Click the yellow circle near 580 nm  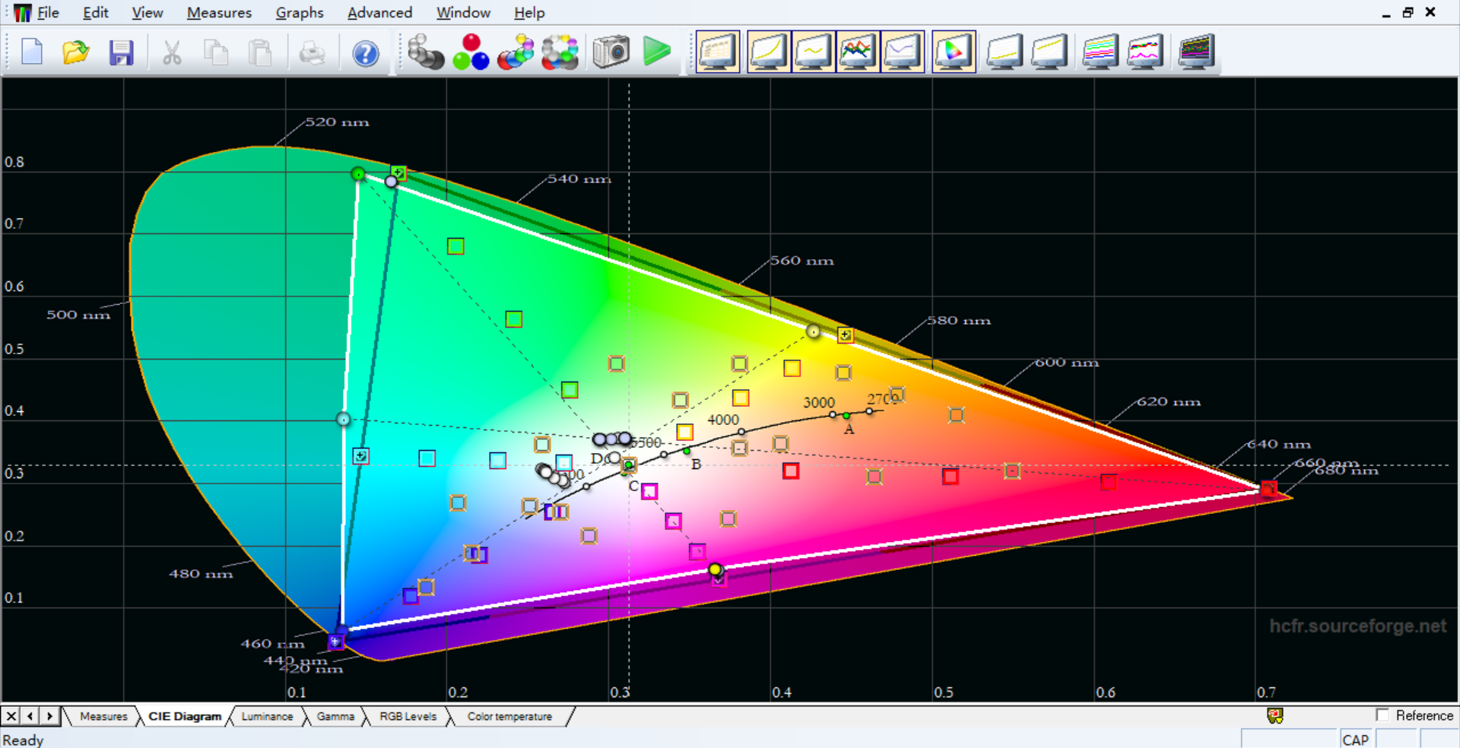pyautogui.click(x=813, y=331)
